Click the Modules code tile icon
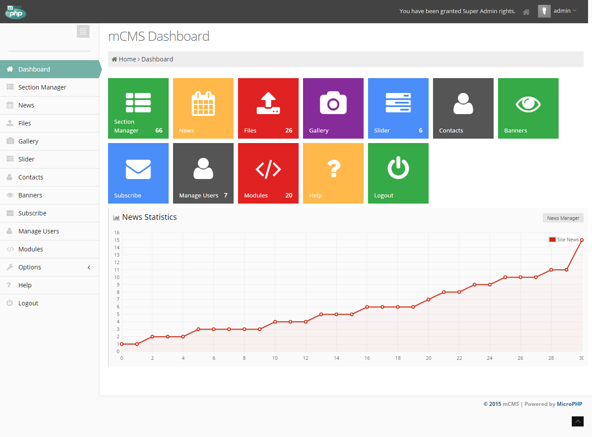This screenshot has height=437, width=592. tap(268, 169)
